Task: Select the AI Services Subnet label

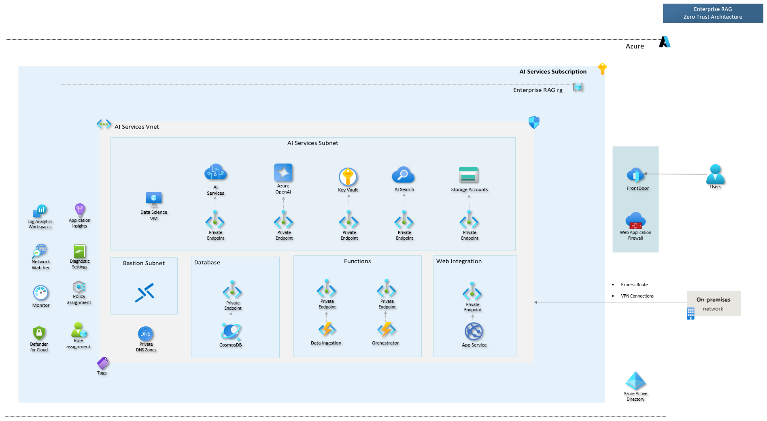Action: tap(312, 143)
